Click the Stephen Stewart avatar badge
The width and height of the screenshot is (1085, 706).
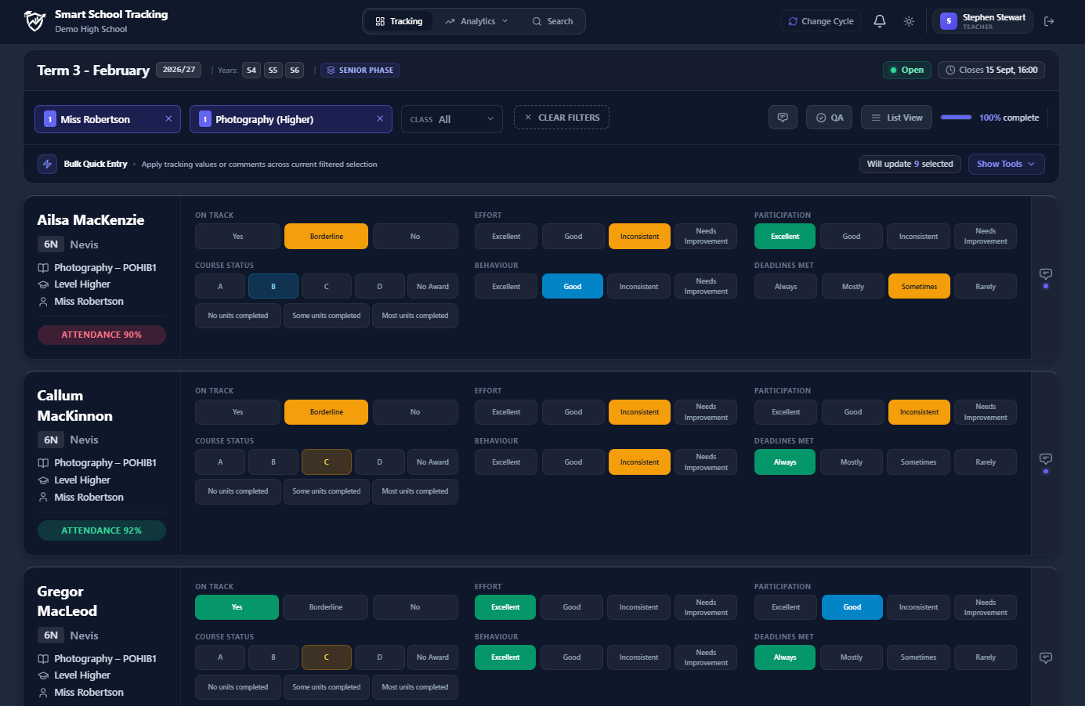tap(949, 21)
